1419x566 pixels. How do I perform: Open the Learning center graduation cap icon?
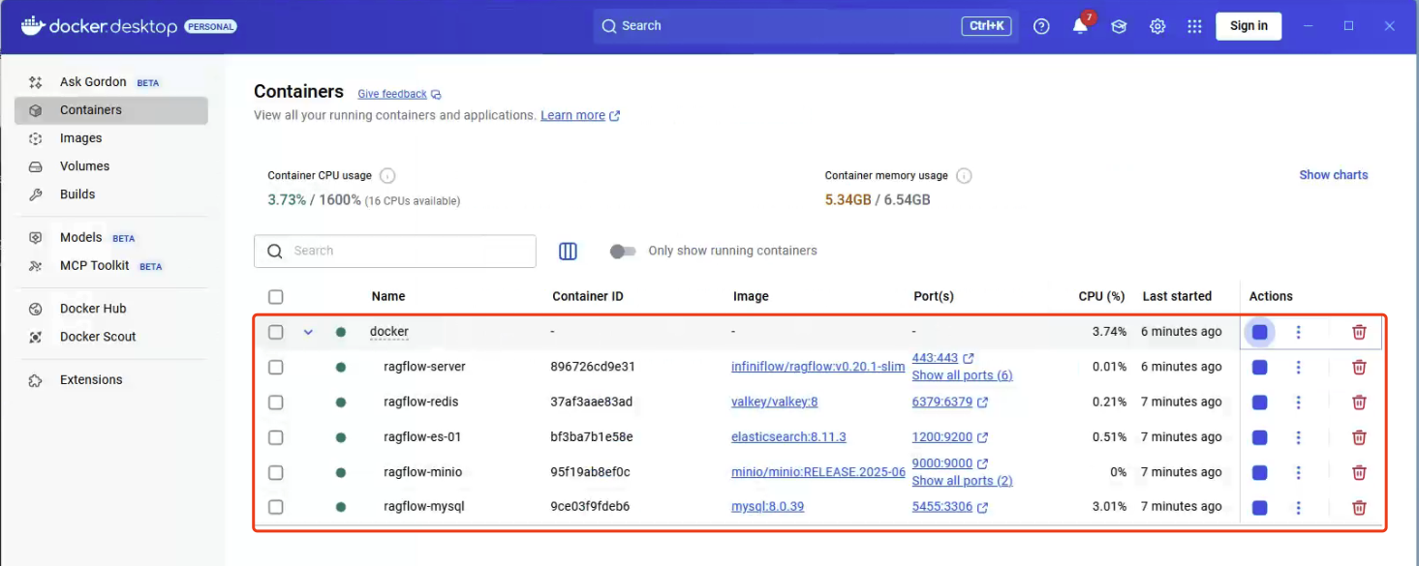[x=1119, y=26]
